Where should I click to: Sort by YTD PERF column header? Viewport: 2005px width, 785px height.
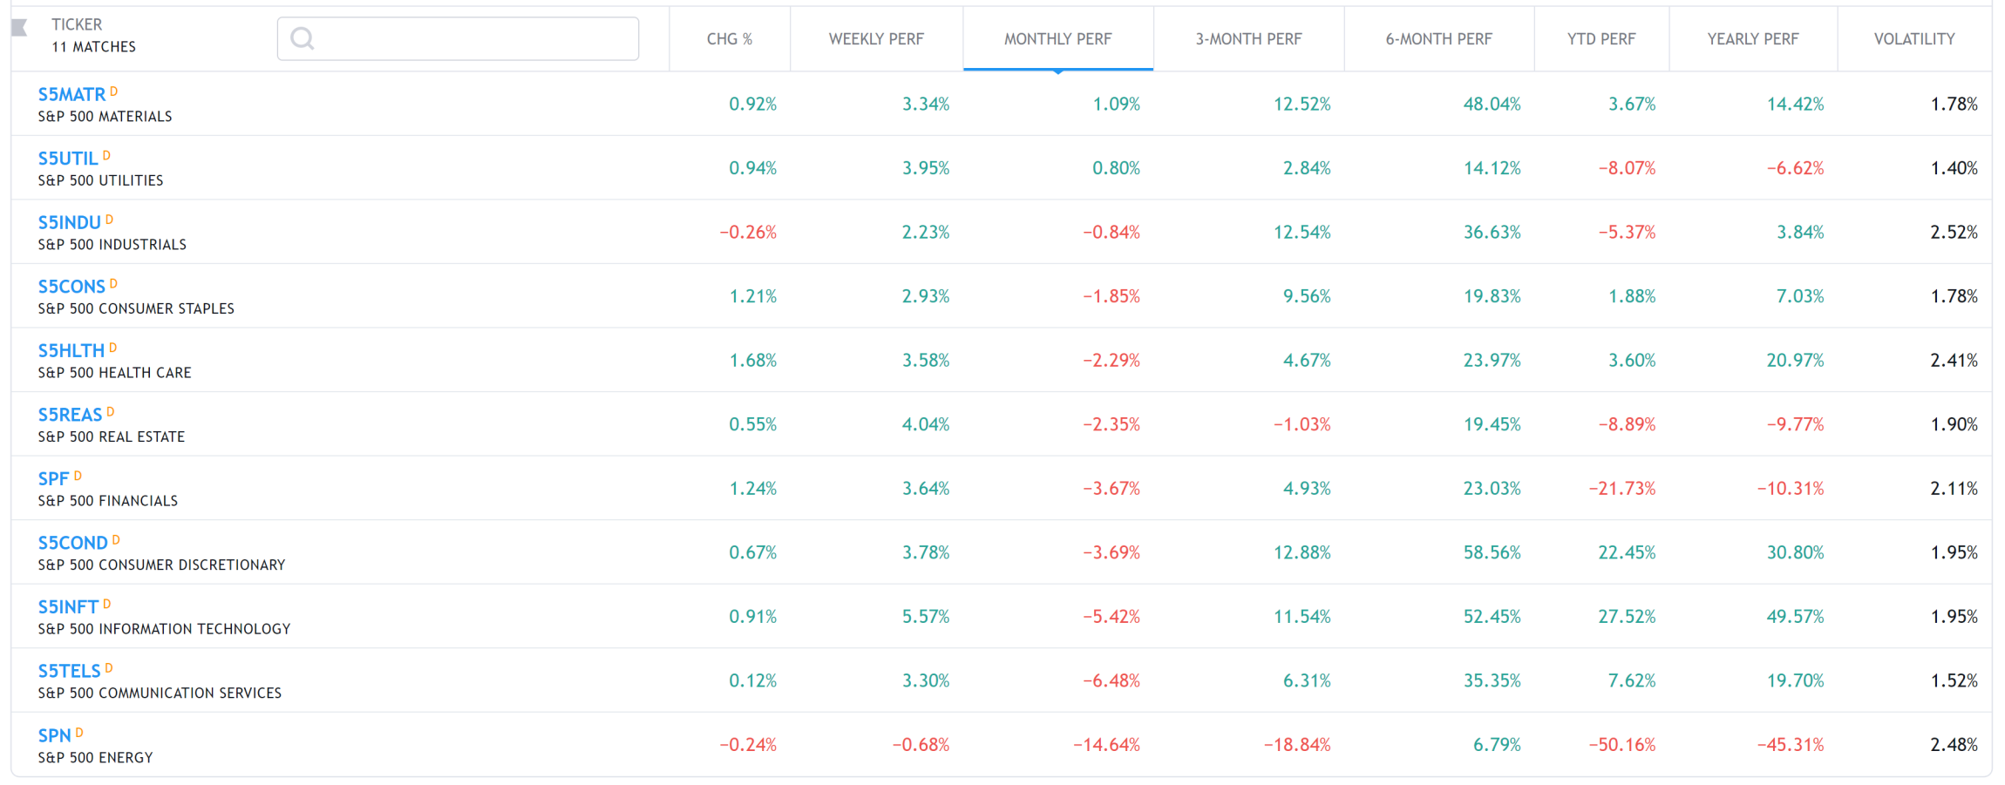1601,38
